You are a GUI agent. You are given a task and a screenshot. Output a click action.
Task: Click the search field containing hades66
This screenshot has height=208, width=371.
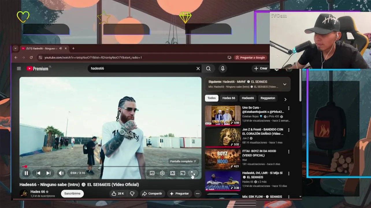coord(142,68)
